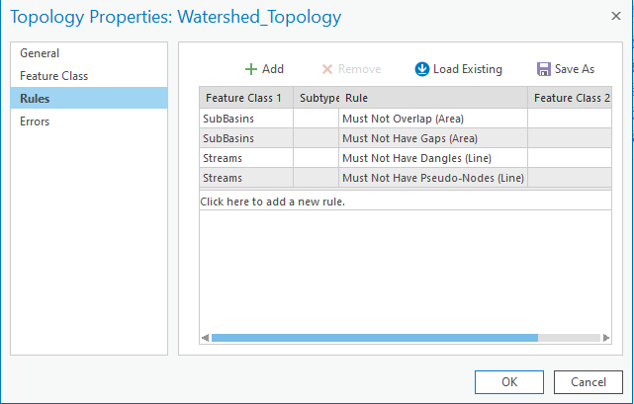Image resolution: width=634 pixels, height=404 pixels.
Task: Click the Feature Class 1 column header
Action: 243,98
